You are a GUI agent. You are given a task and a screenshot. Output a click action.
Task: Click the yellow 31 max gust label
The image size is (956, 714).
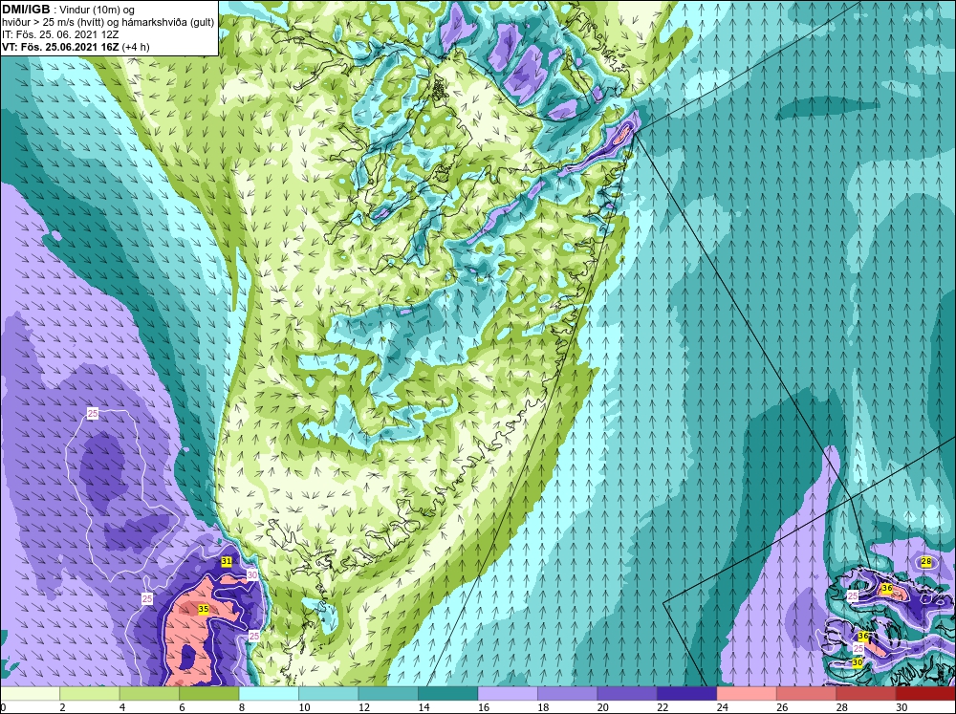coord(227,561)
